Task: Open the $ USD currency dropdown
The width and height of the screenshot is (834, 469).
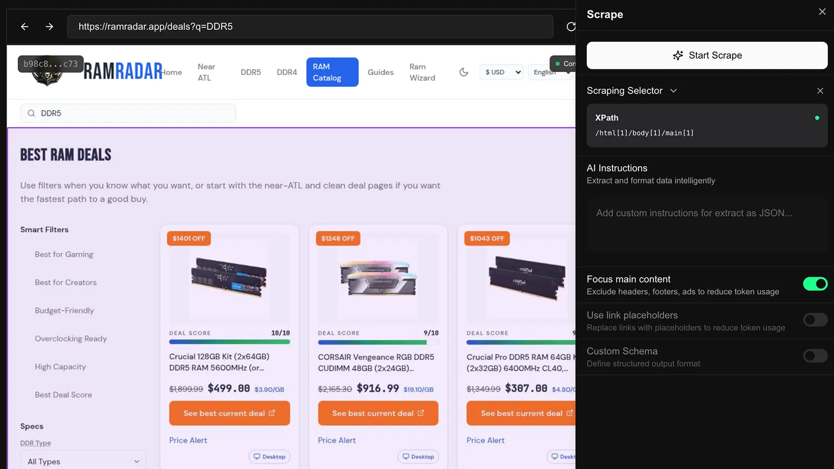Action: click(x=501, y=72)
